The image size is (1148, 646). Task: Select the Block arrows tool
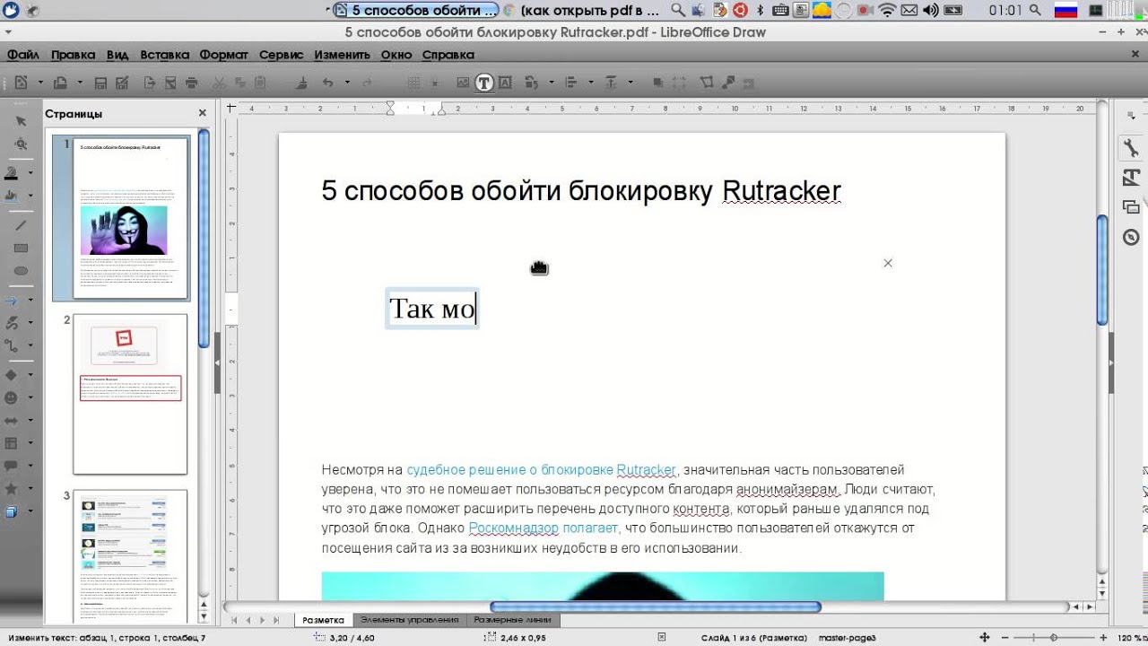[13, 420]
